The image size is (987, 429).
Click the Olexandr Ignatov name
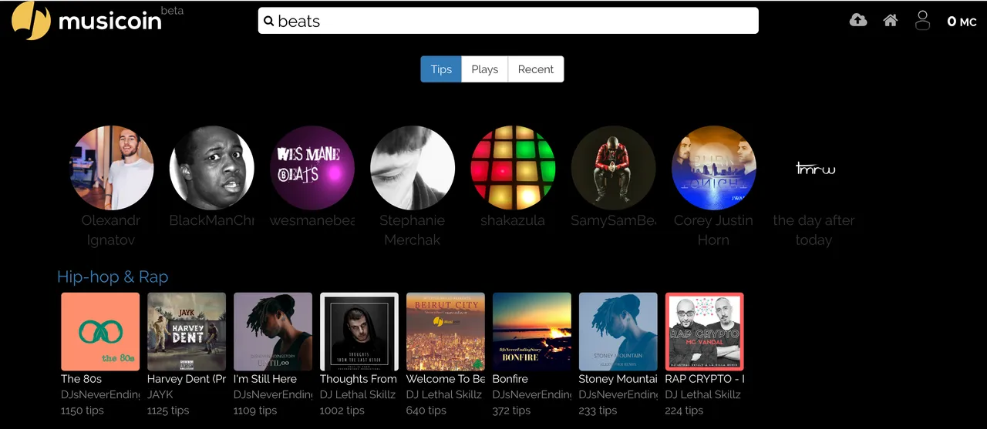coord(111,230)
